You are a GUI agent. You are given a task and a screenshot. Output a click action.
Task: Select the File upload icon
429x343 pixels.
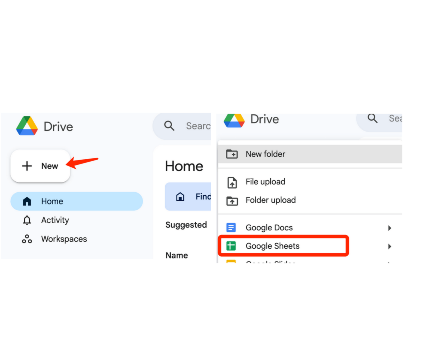(x=232, y=183)
